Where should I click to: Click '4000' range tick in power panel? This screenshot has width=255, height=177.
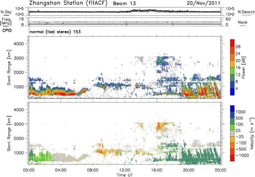click(x=18, y=44)
